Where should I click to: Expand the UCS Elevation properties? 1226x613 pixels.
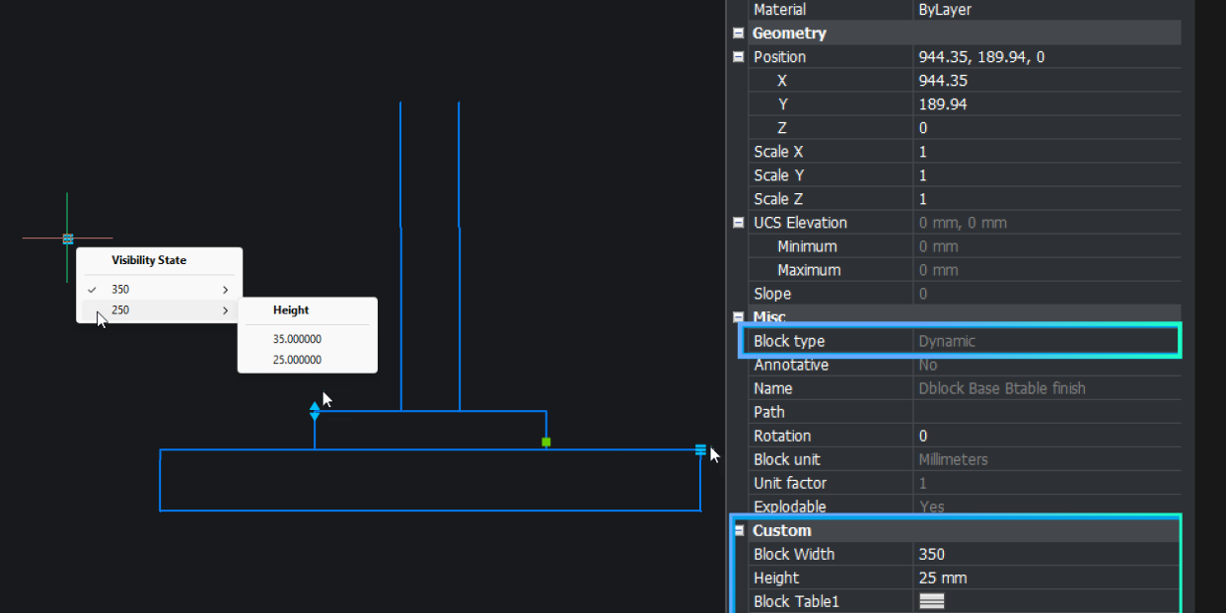pos(738,222)
